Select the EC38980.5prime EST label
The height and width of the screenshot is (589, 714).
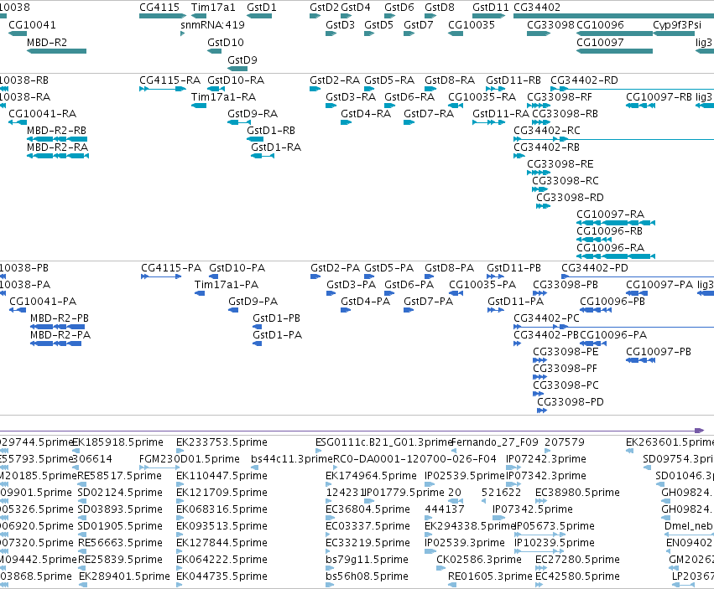tap(577, 493)
